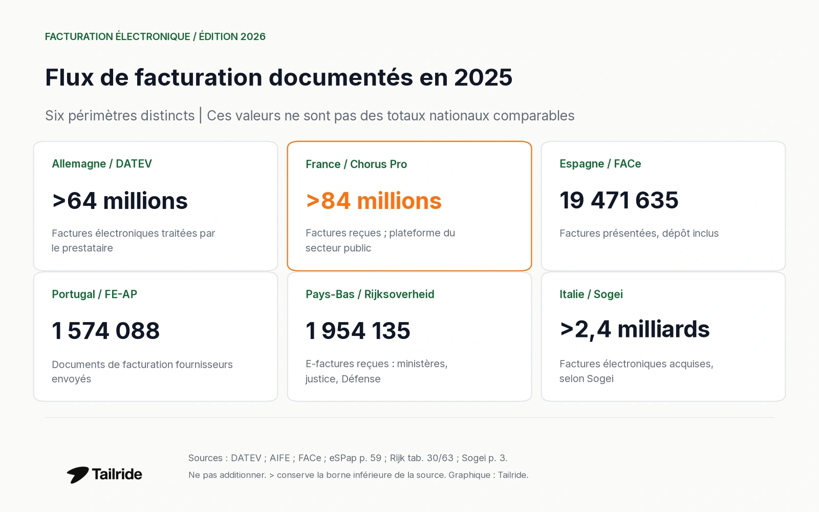
Task: Select the 'Portugal / FE-AP' heading
Action: pos(95,294)
